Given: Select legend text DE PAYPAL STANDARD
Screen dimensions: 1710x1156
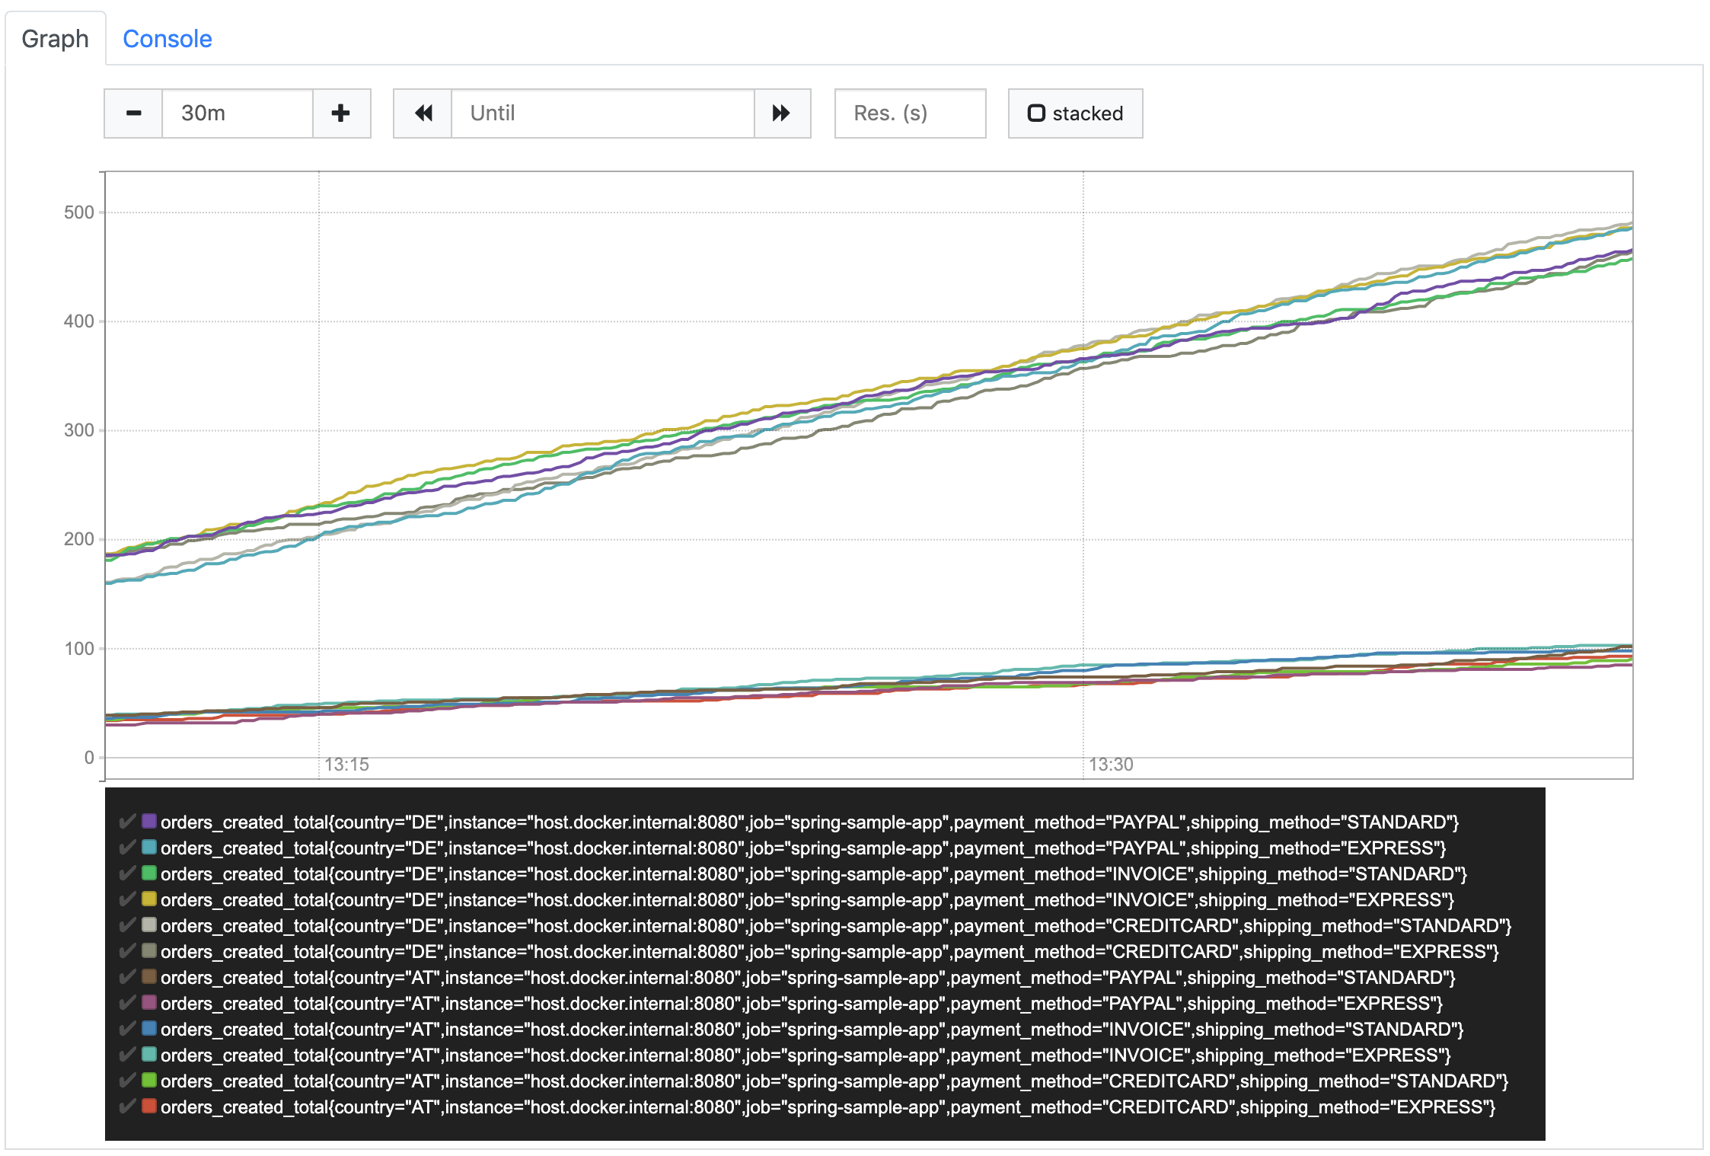Looking at the screenshot, I should pyautogui.click(x=809, y=822).
